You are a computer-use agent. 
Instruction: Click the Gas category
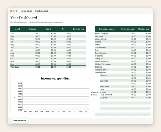[x=97, y=50]
